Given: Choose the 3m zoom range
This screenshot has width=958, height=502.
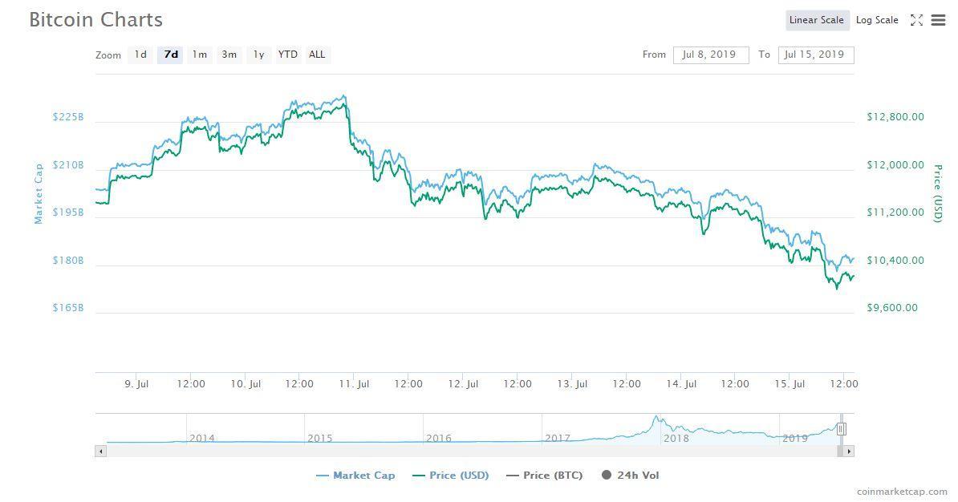Looking at the screenshot, I should (x=229, y=55).
